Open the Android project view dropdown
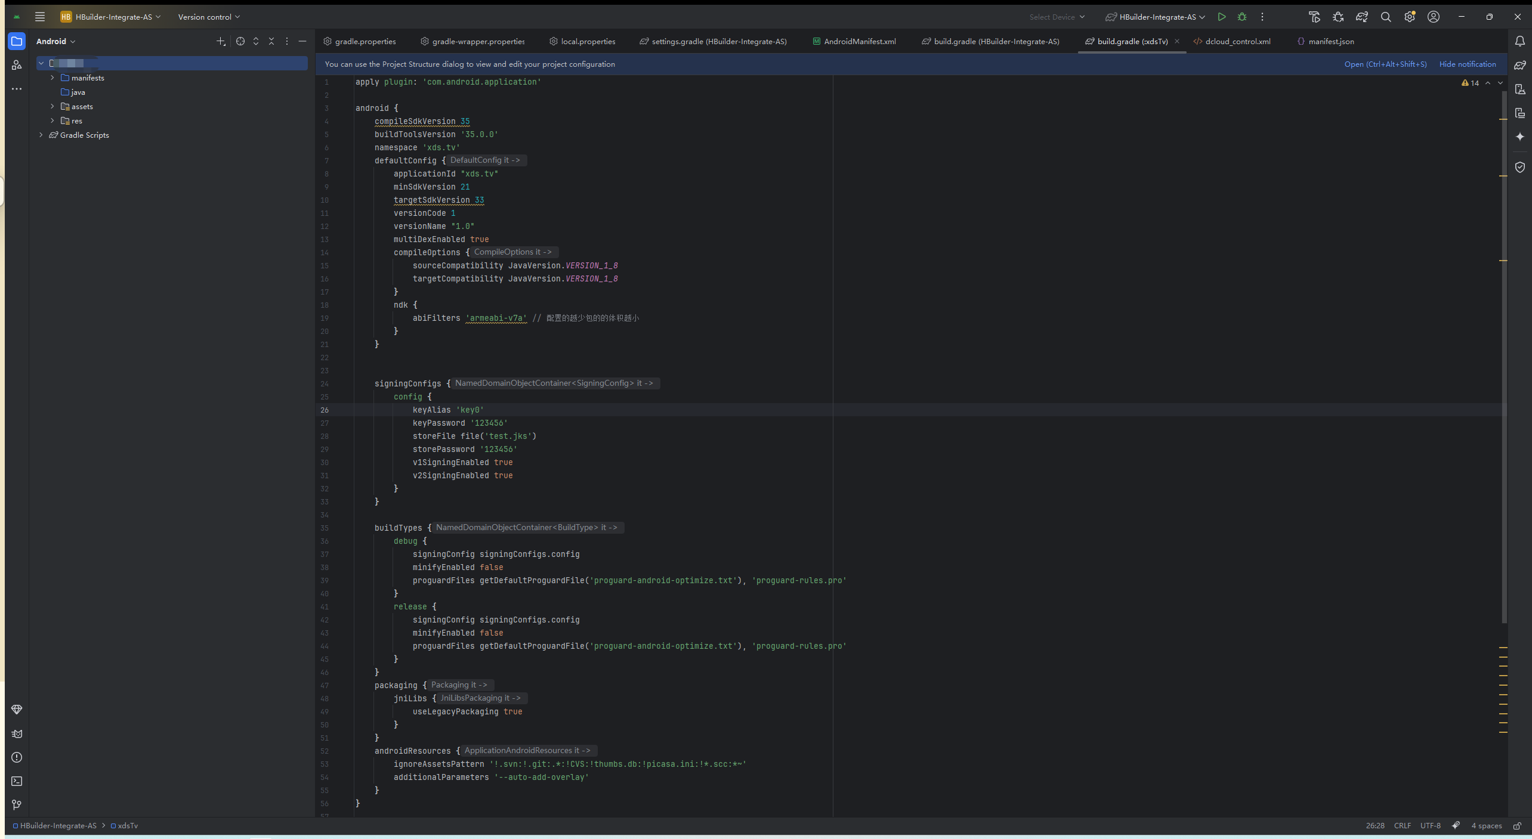The width and height of the screenshot is (1532, 839). click(x=55, y=41)
